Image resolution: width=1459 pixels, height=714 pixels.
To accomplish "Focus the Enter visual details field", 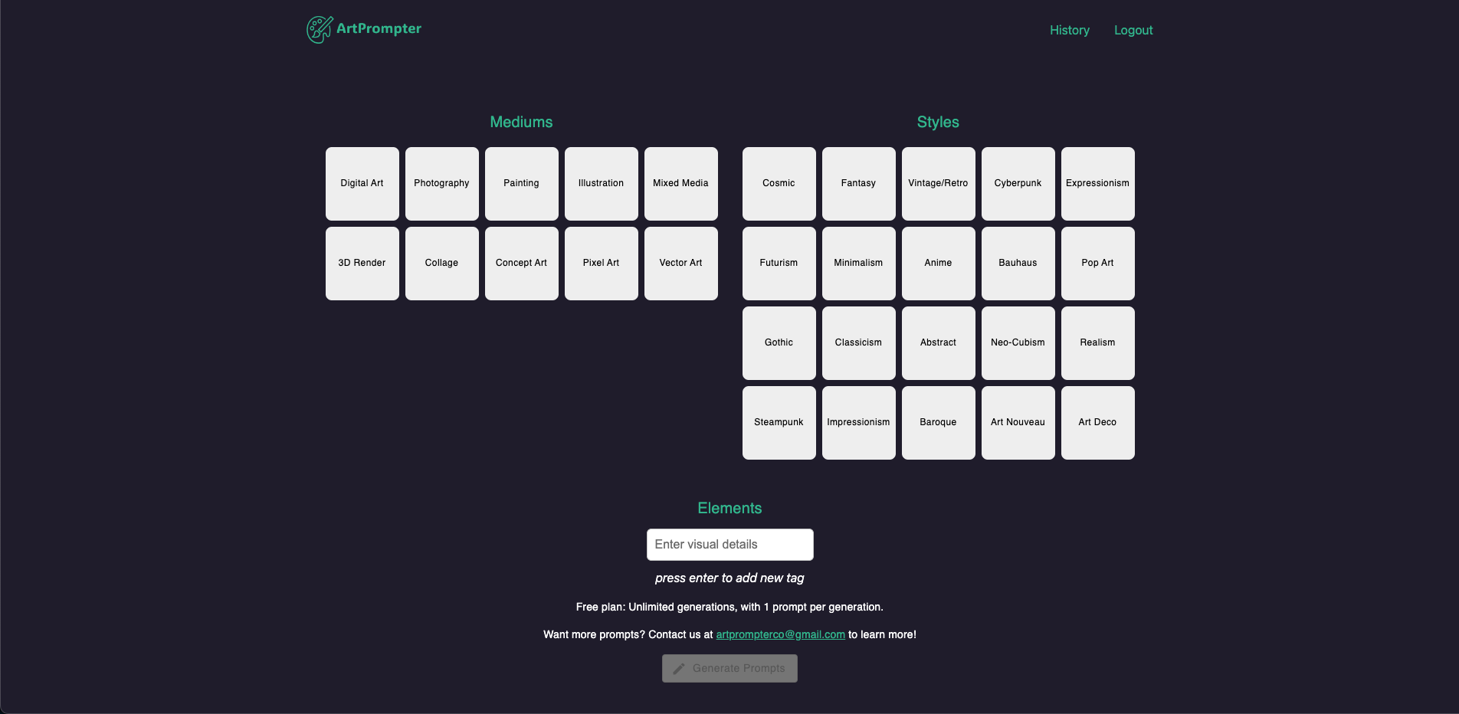I will point(729,545).
